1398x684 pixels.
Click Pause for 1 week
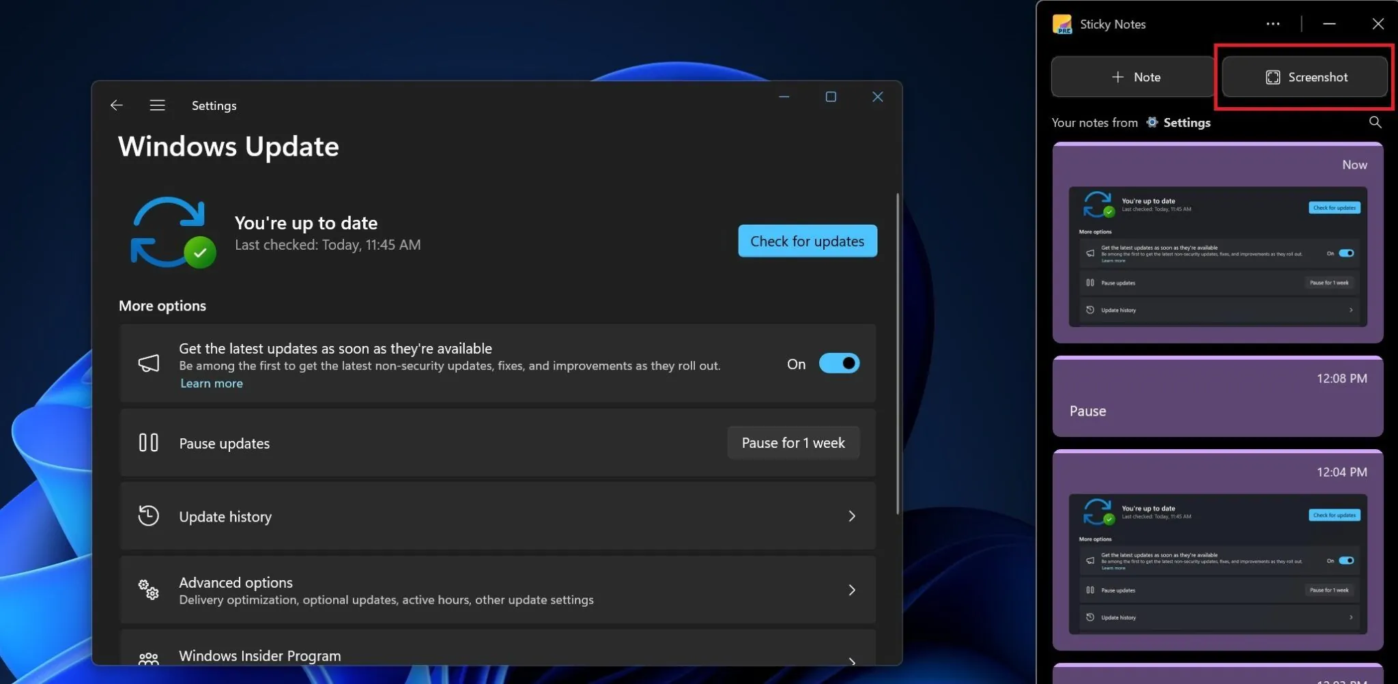(793, 442)
